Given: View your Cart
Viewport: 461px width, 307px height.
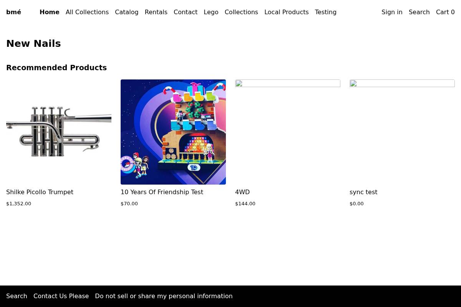Looking at the screenshot, I should point(445,12).
